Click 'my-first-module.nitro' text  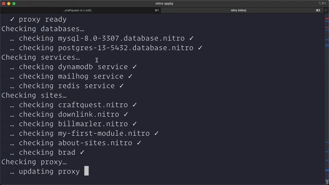(104, 134)
